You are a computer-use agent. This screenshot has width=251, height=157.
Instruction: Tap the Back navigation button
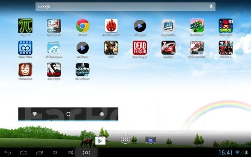[8, 152]
